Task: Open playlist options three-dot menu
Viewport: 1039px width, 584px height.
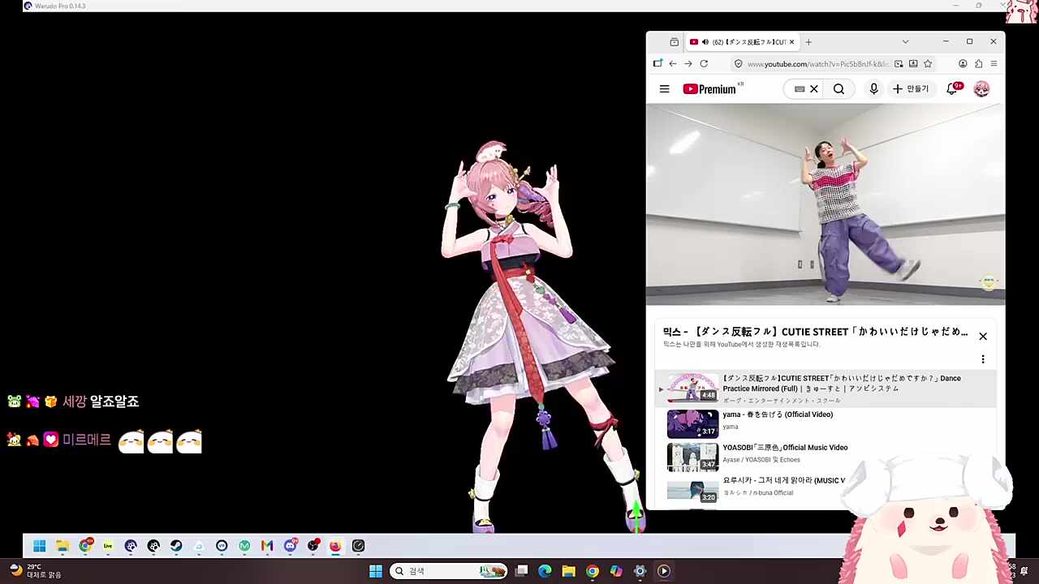Action: pyautogui.click(x=983, y=359)
